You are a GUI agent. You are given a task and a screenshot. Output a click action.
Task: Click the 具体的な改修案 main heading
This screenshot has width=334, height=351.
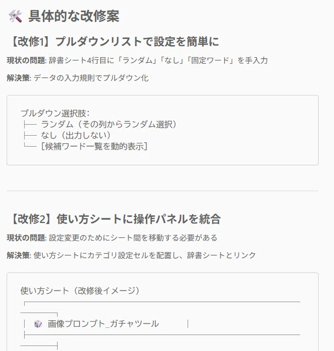pos(74,16)
